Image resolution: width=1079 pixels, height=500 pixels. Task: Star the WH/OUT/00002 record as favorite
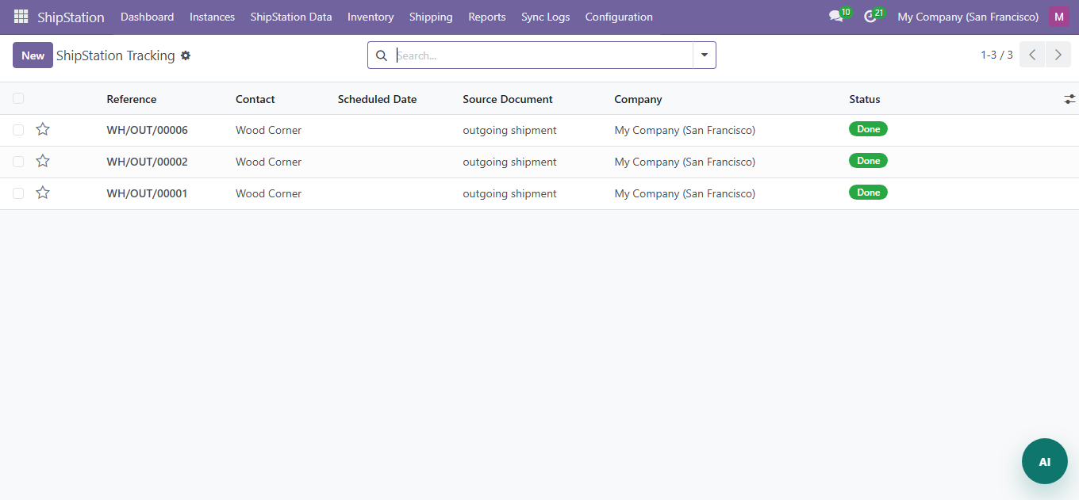pos(43,162)
